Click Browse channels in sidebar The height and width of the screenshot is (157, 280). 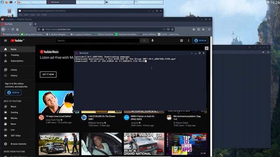[x=17, y=144]
